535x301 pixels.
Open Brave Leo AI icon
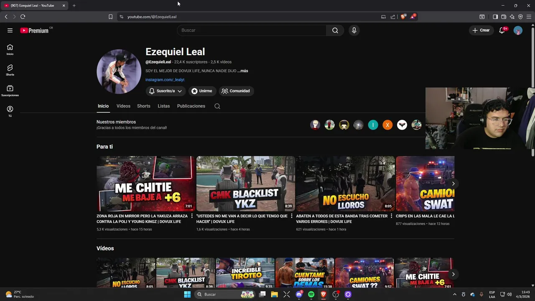(512, 17)
